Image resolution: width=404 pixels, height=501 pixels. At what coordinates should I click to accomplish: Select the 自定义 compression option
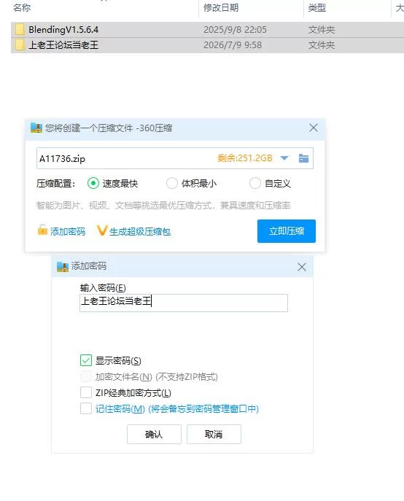coord(255,183)
